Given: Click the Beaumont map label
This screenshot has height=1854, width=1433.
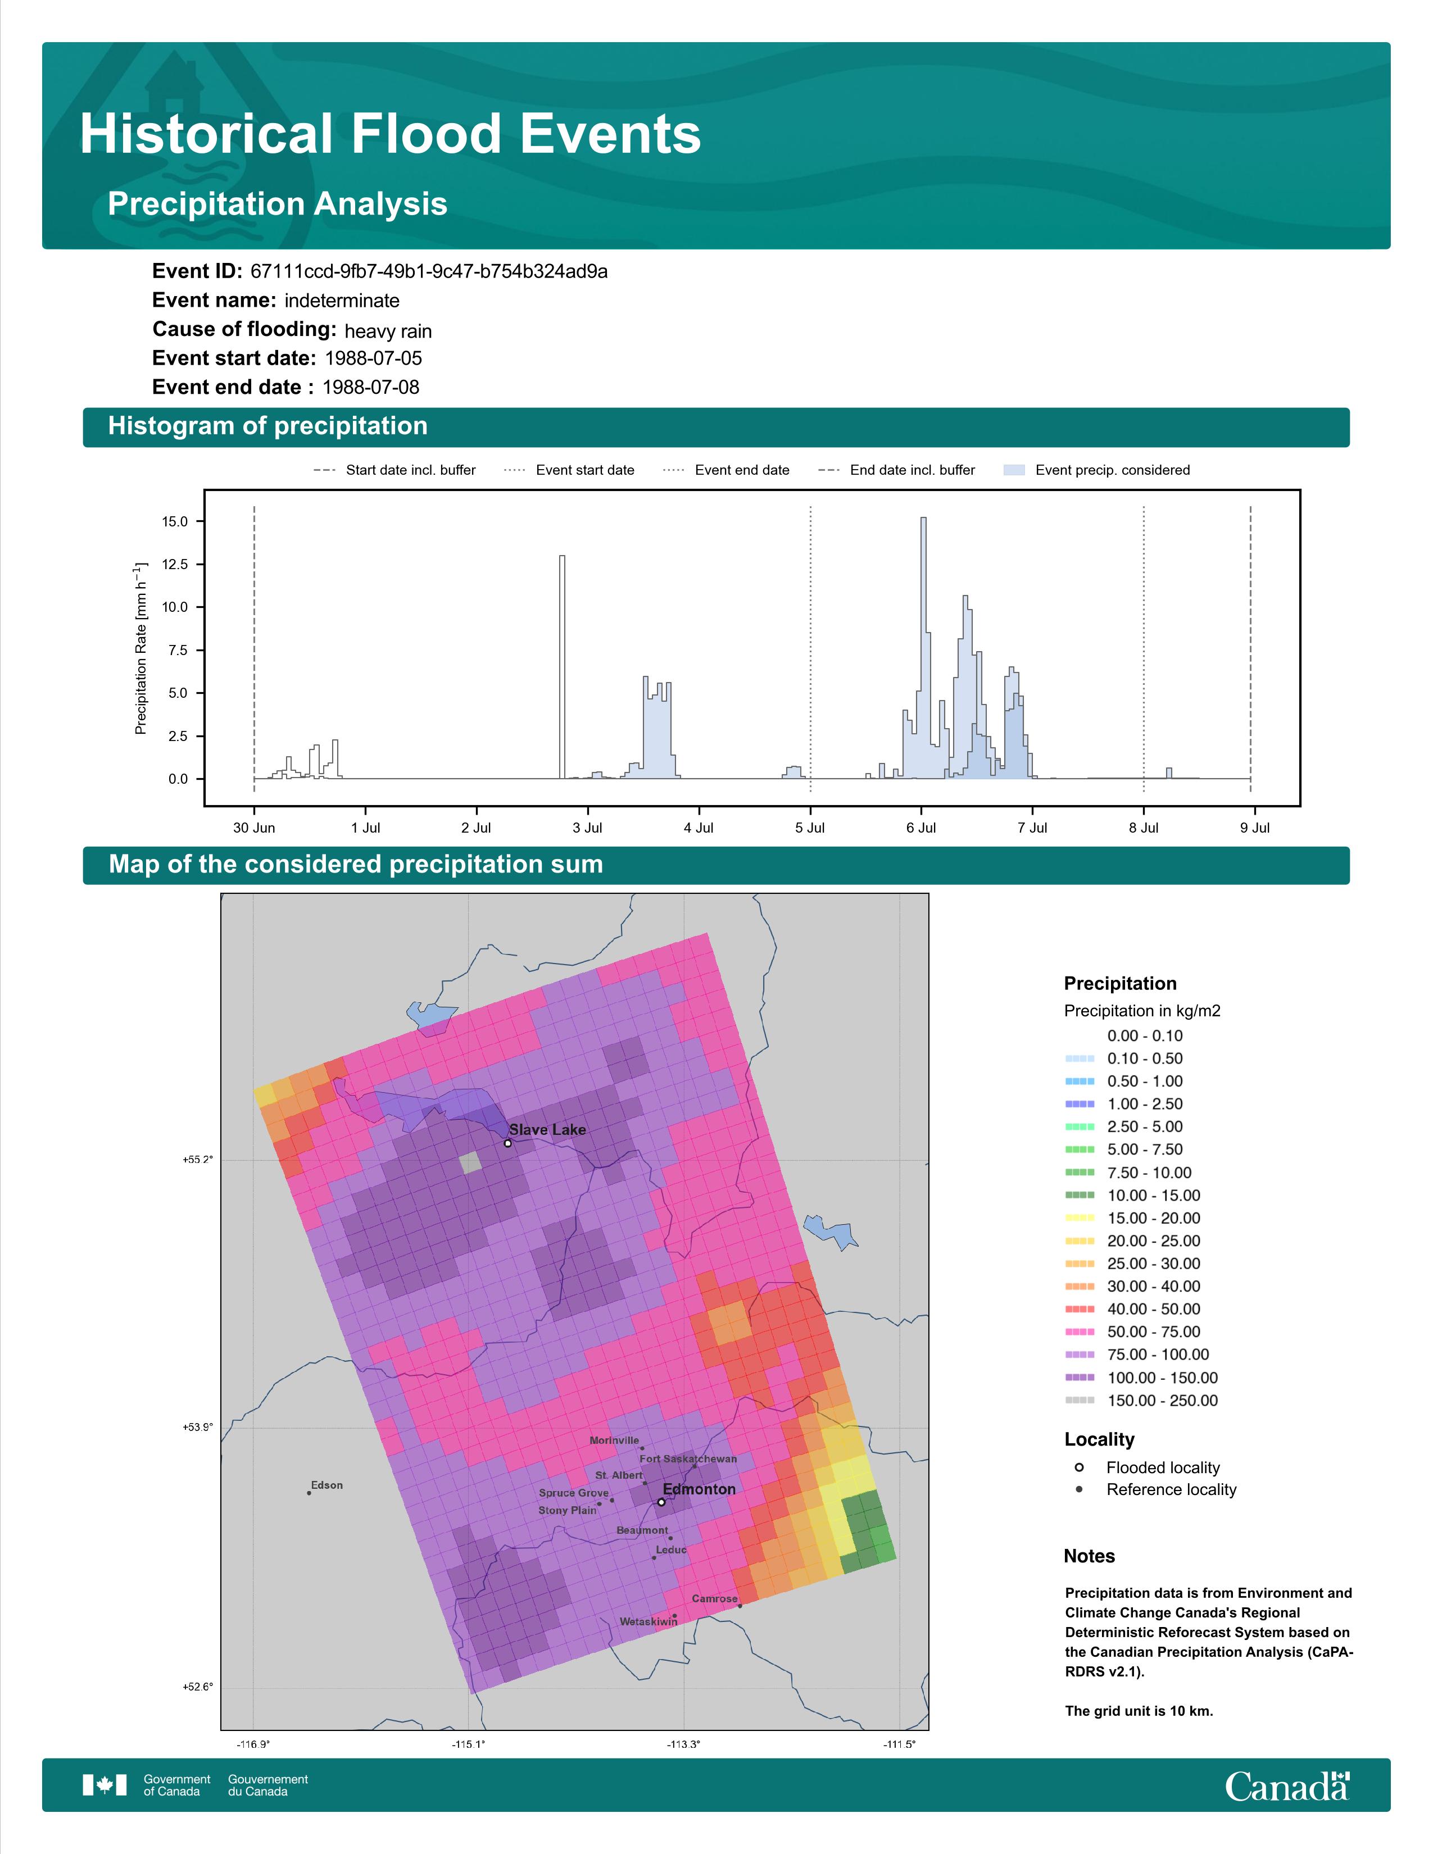Looking at the screenshot, I should click(643, 1530).
